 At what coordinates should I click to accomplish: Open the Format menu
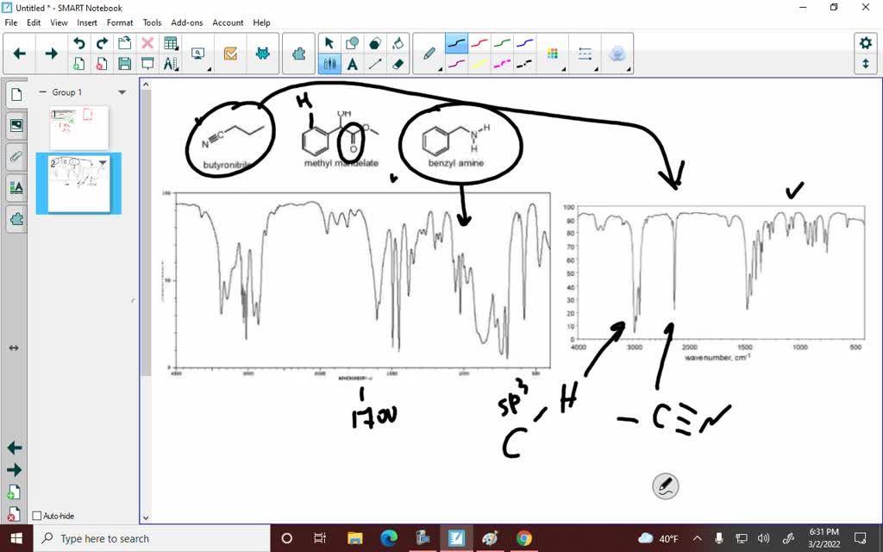click(120, 22)
